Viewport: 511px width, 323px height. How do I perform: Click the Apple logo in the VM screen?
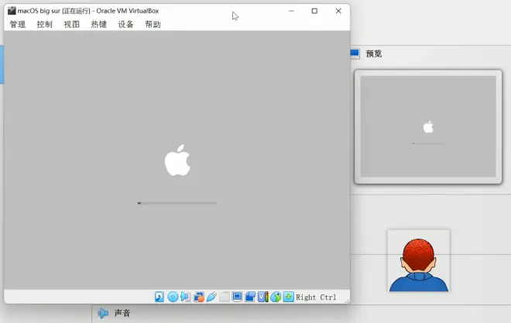[x=177, y=160]
